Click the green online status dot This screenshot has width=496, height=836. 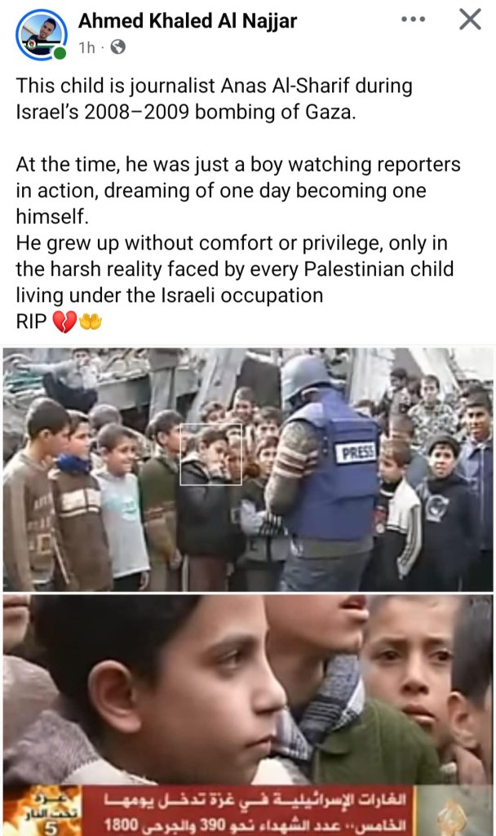[60, 53]
